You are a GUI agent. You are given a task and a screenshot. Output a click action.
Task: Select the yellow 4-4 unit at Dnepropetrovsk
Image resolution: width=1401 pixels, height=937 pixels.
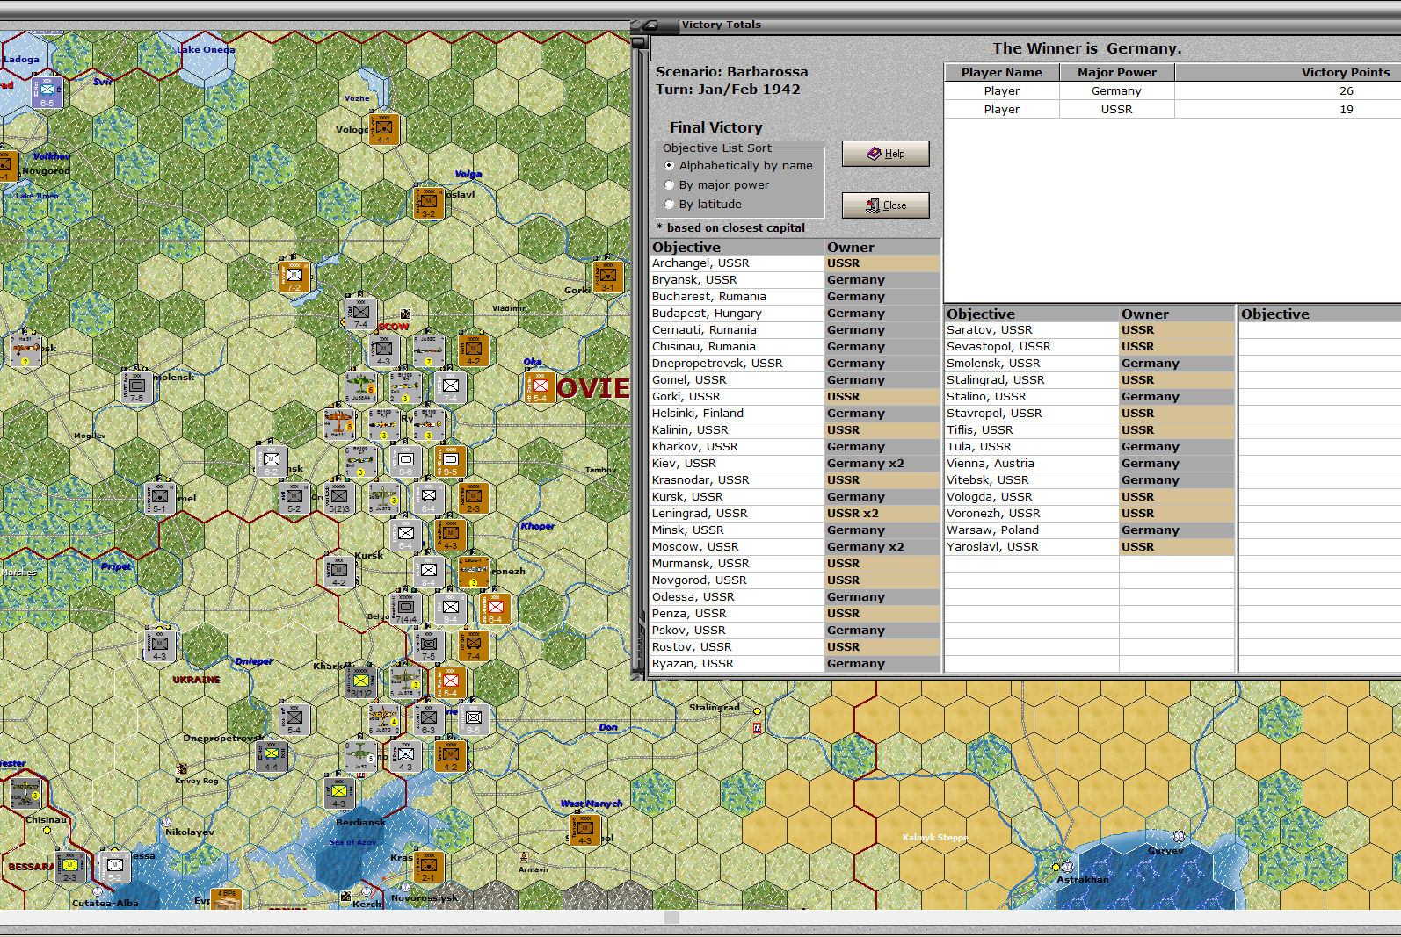(x=272, y=756)
